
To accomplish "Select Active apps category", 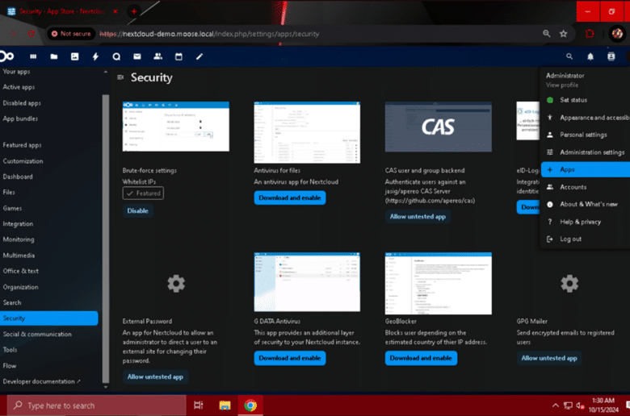I will pyautogui.click(x=19, y=87).
